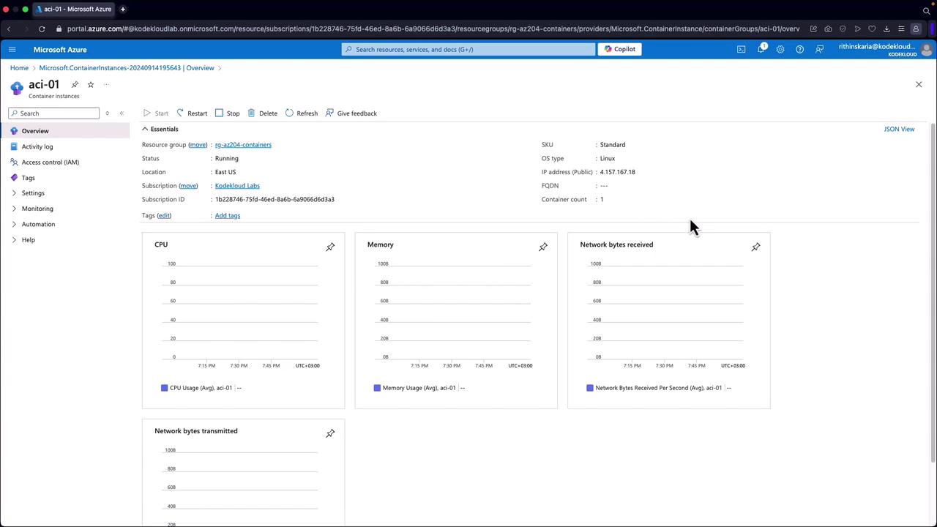Open the notifications bell
Image resolution: width=937 pixels, height=527 pixels.
(x=761, y=49)
